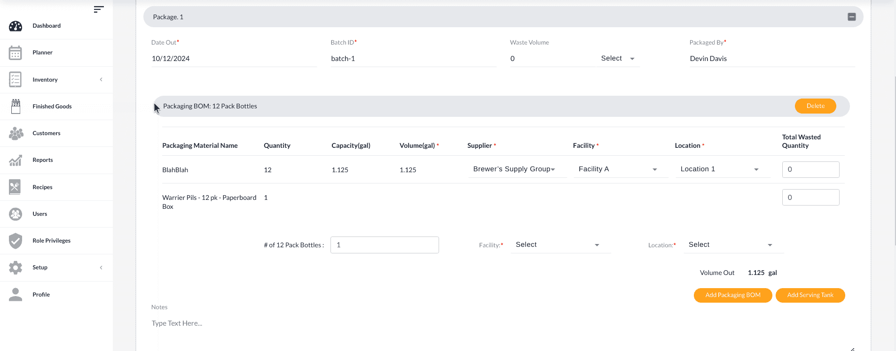
Task: Open Role Privileges menu item
Action: point(52,241)
